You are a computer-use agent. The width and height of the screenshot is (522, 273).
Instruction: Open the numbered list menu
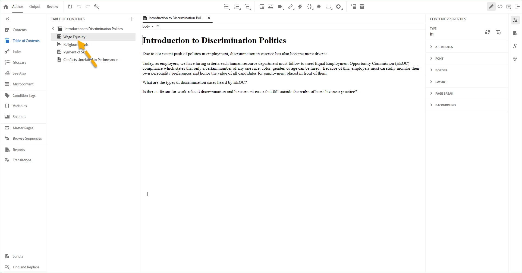tap(238, 7)
